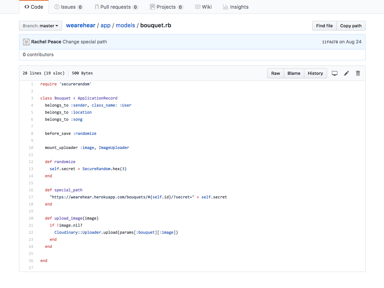Image resolution: width=384 pixels, height=288 pixels.
Task: Open the models folder breadcrumb
Action: (125, 25)
